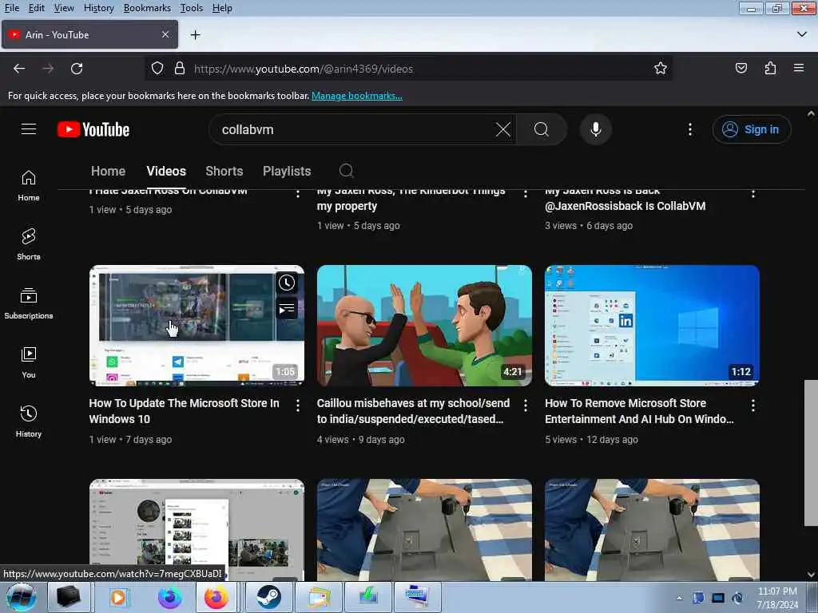This screenshot has height=613, width=818.
Task: Click the site security padlock icon
Action: pyautogui.click(x=180, y=69)
